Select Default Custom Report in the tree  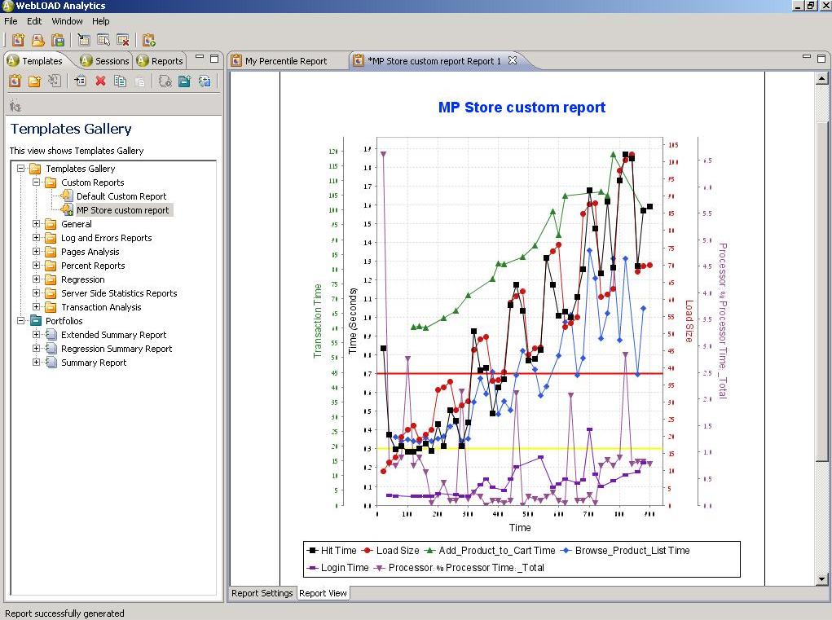point(121,196)
